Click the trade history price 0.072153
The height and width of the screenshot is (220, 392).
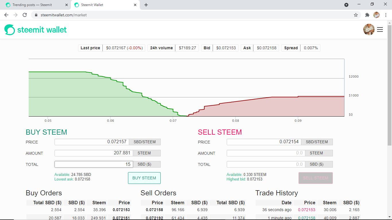306,210
